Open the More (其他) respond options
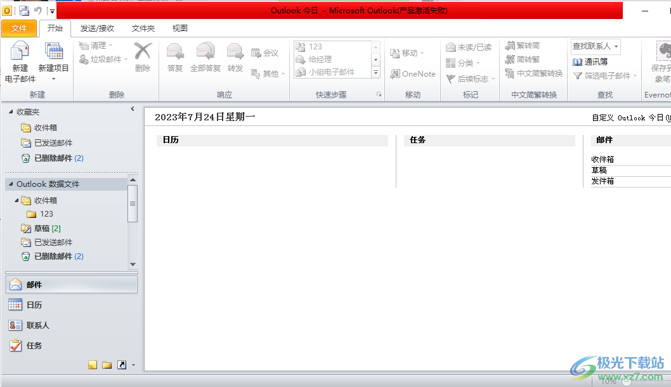Image resolution: width=671 pixels, height=387 pixels. pos(268,73)
